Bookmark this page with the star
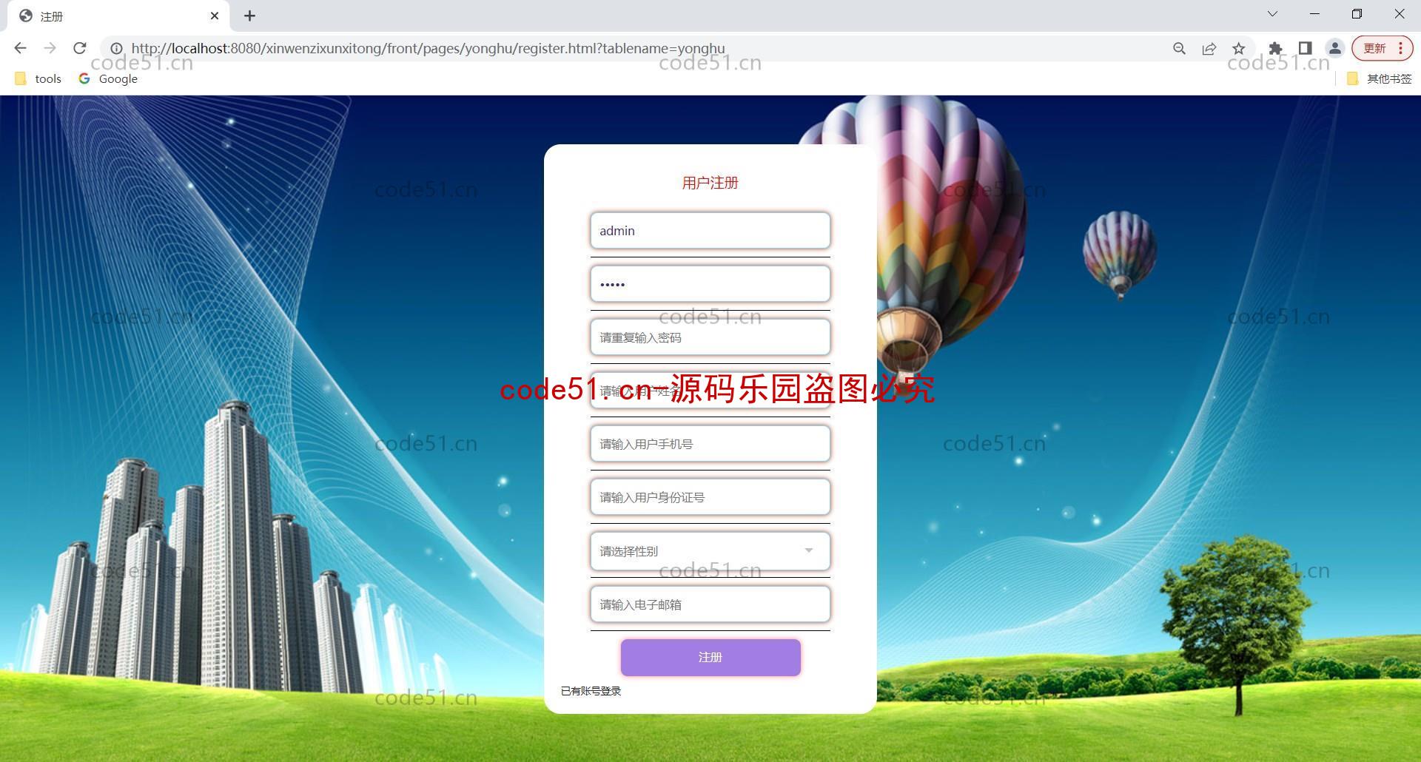This screenshot has height=762, width=1421. [1238, 48]
